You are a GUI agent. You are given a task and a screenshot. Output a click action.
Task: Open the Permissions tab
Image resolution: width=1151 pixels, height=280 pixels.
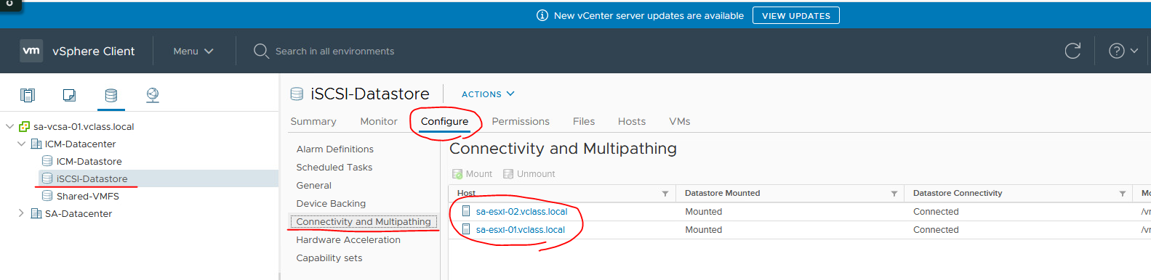521,121
